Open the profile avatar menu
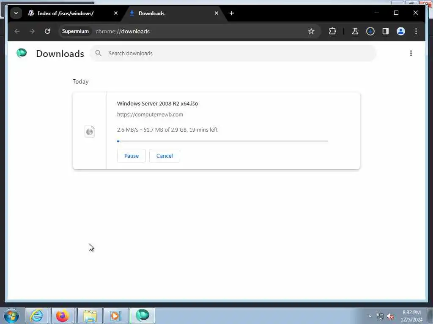 (x=401, y=31)
